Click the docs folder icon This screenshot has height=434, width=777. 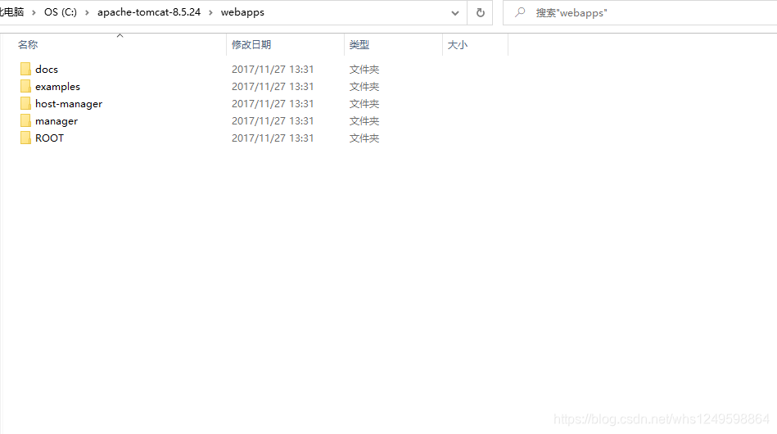pos(25,69)
